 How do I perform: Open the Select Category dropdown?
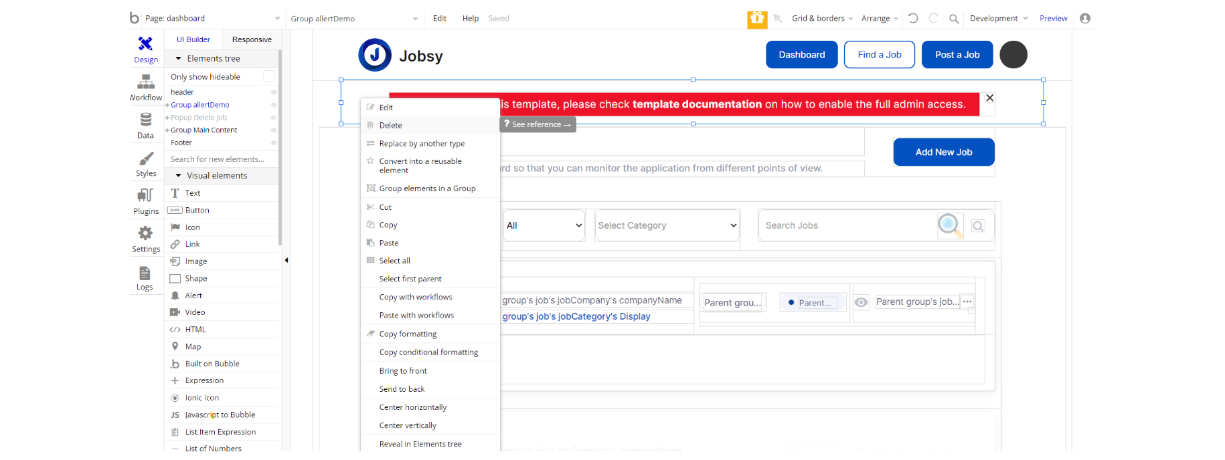[667, 225]
